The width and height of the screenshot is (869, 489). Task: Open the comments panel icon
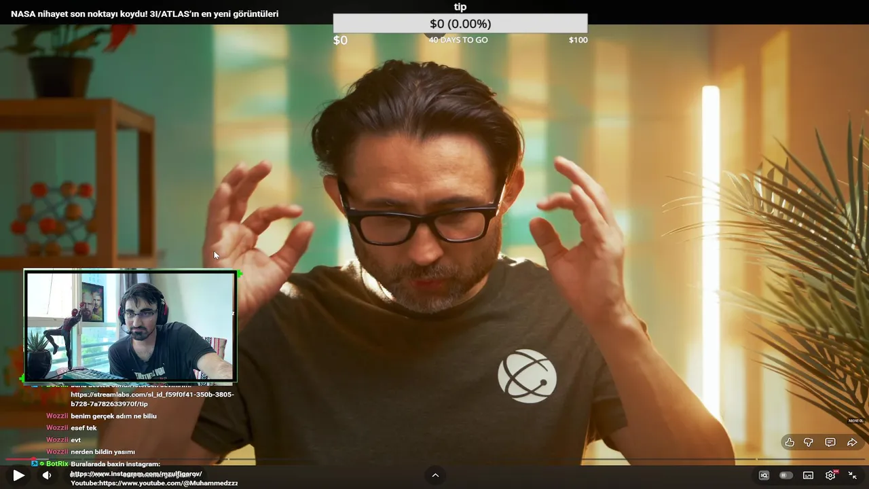830,442
